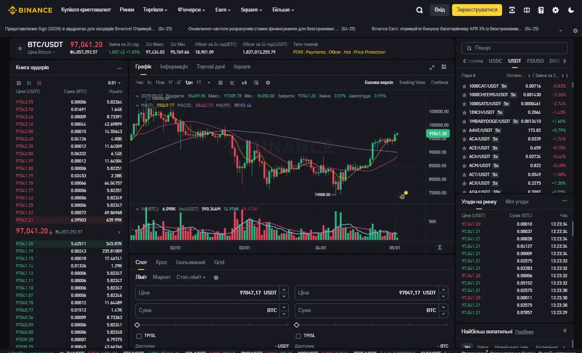Switch to Мої угоди tab

[x=517, y=202]
